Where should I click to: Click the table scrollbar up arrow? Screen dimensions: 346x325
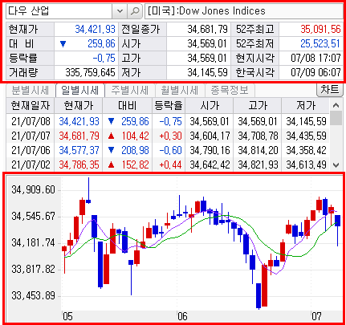click(336, 105)
